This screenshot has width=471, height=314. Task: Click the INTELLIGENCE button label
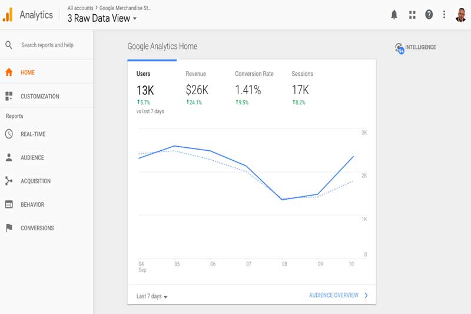(420, 47)
